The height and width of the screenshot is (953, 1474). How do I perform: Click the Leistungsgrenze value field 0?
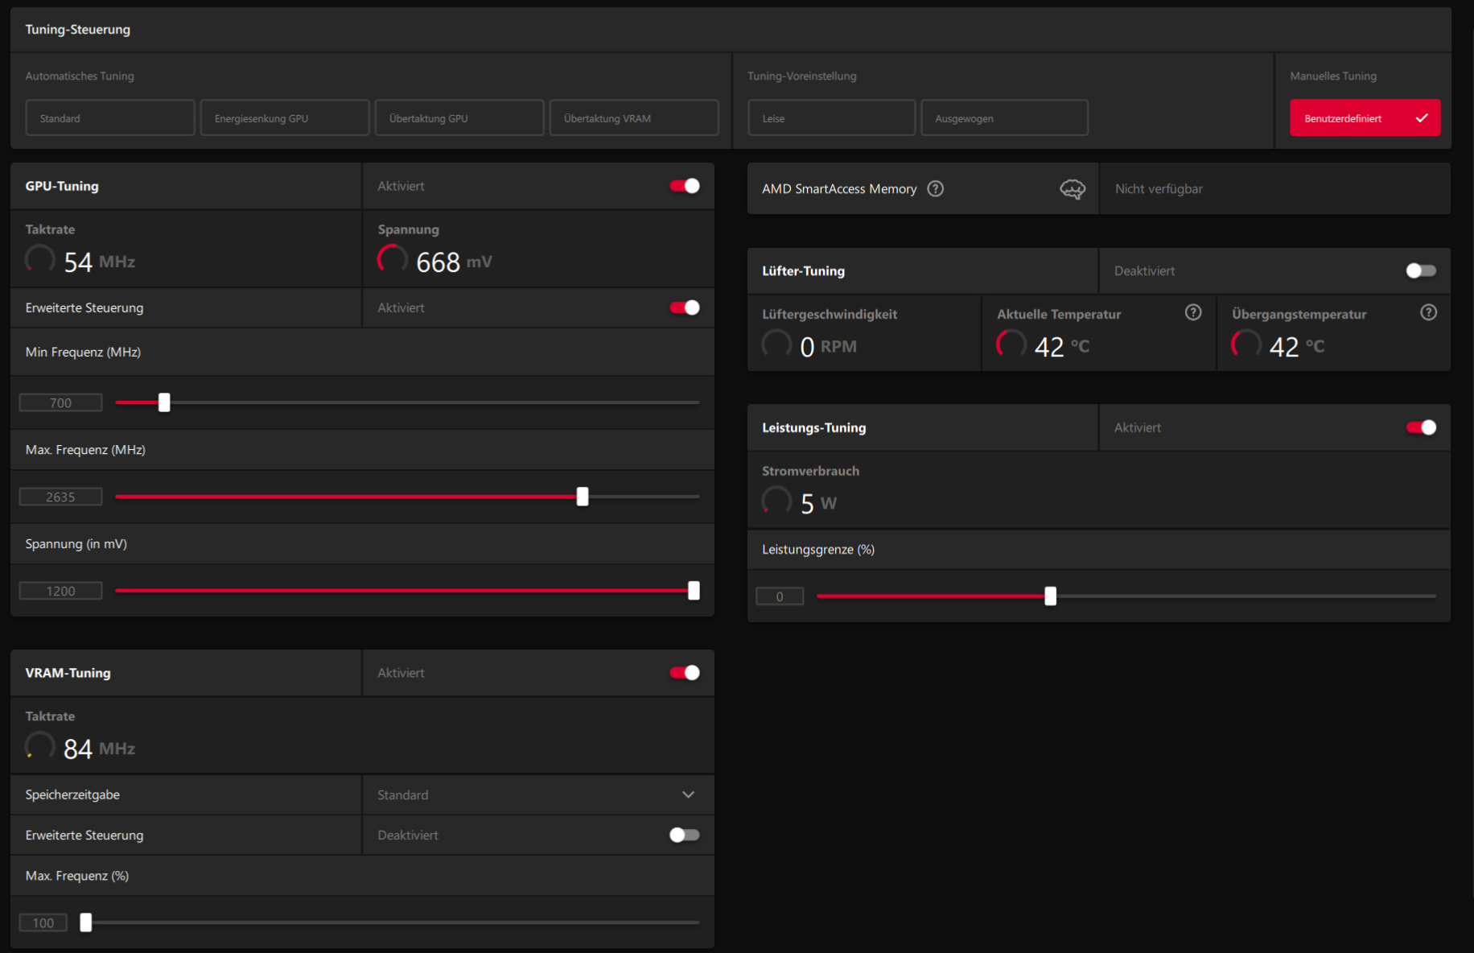(780, 596)
